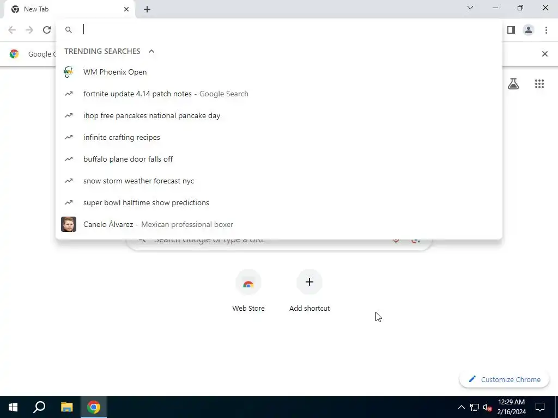Click inside the address bar field
Image resolution: width=558 pixels, height=418 pixels.
tap(279, 30)
